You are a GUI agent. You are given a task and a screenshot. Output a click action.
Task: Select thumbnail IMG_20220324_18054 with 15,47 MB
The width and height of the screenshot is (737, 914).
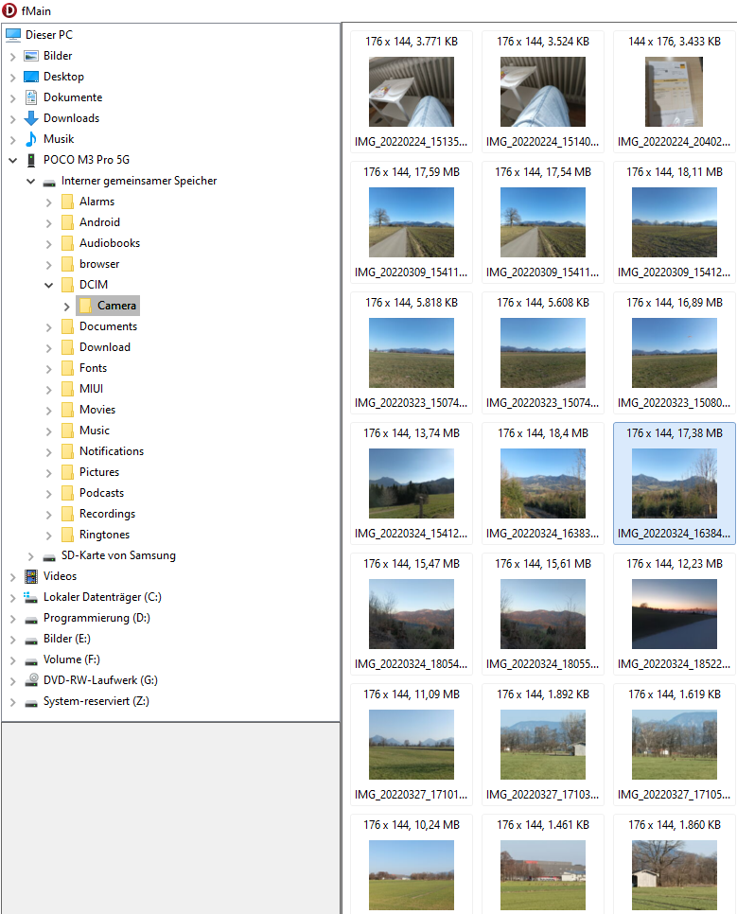point(411,614)
